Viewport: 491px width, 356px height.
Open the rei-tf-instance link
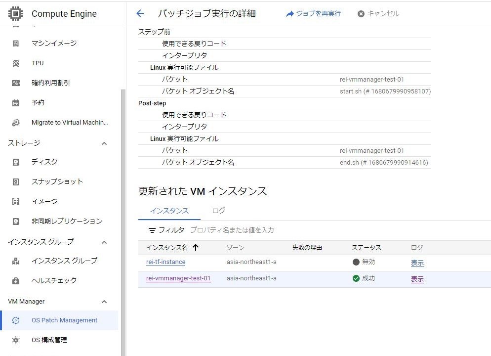[x=166, y=262]
